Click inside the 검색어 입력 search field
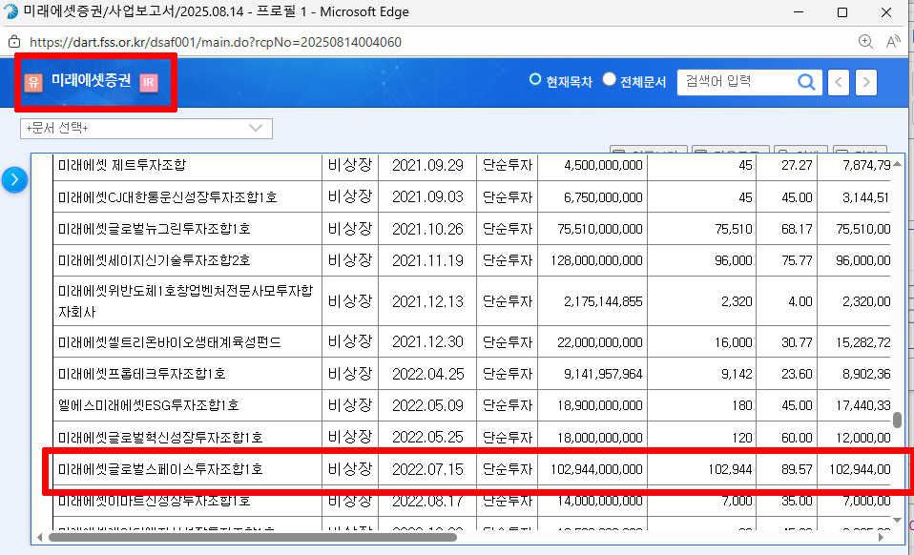914x555 pixels. pos(735,82)
